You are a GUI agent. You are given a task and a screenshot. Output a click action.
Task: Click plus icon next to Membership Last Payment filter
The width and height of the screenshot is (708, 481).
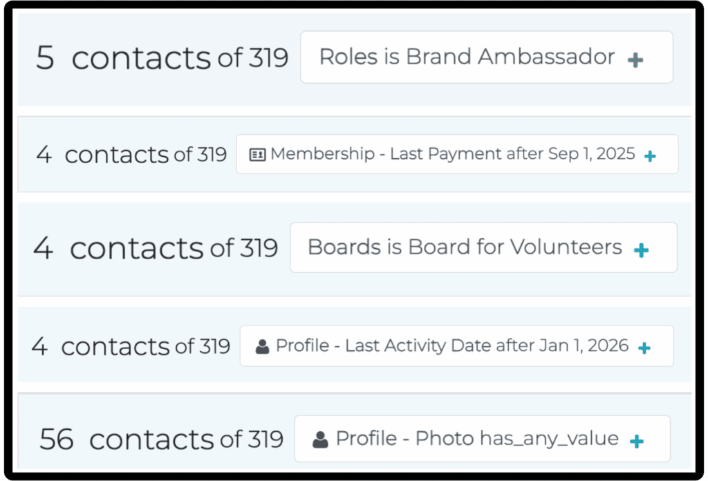click(650, 156)
